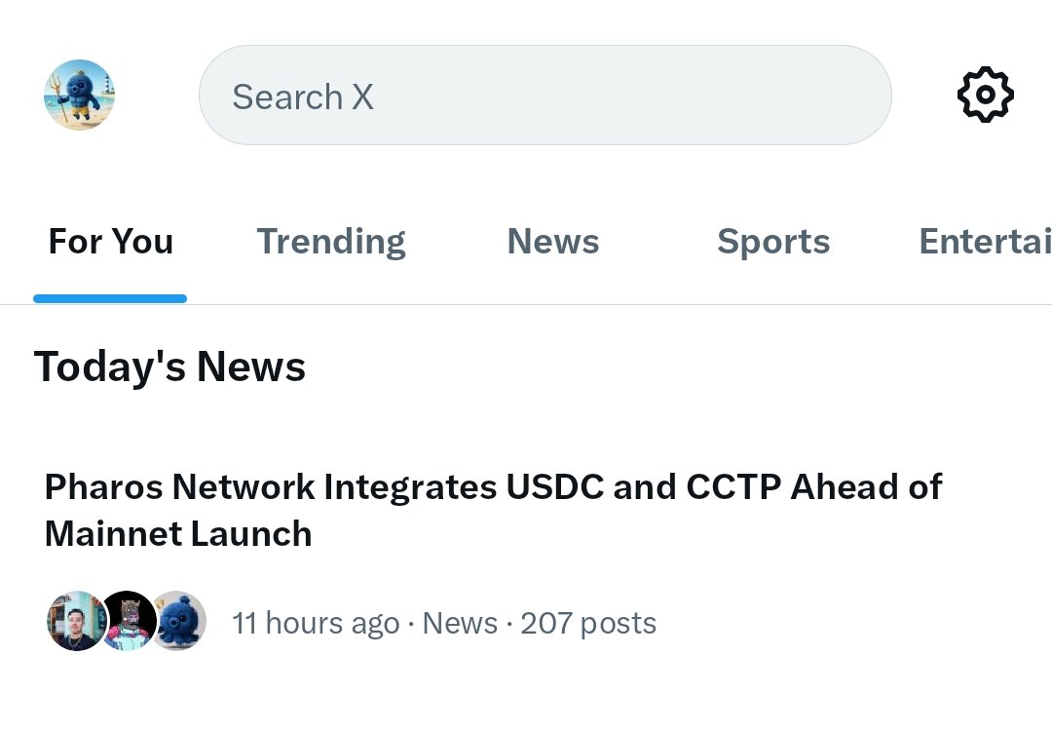Select the For You tab
This screenshot has width=1052, height=733.
coord(110,242)
